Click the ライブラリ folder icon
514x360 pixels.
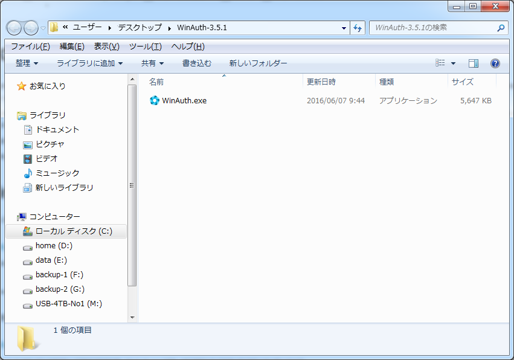tap(22, 115)
